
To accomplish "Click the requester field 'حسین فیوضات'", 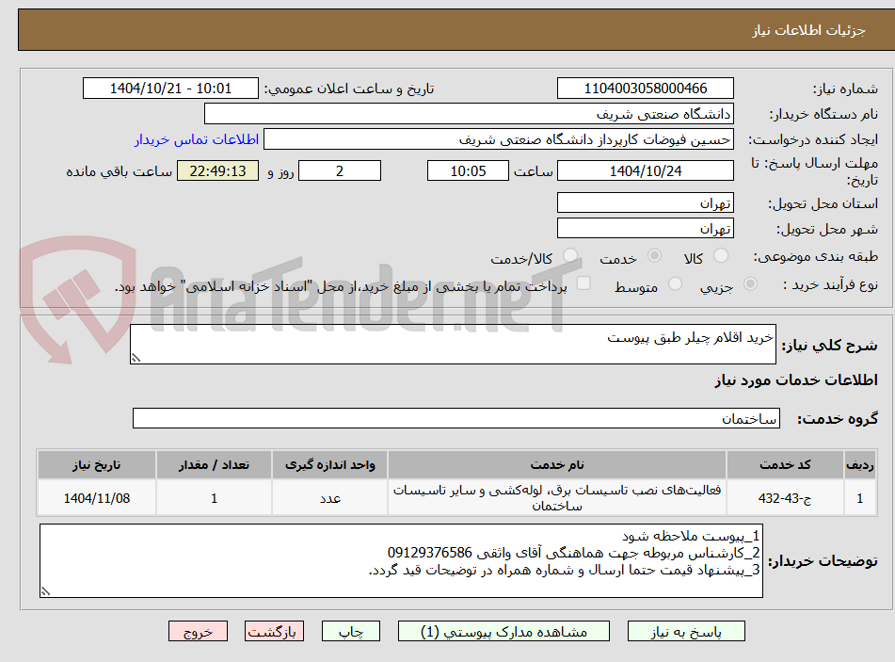I will pos(498,139).
